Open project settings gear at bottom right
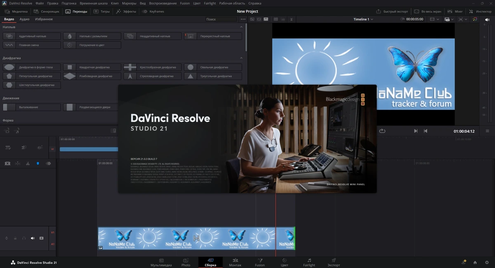Viewport: 495px width, 268px height. 487,262
